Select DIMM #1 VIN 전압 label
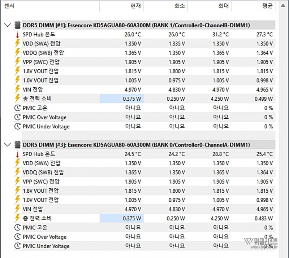The height and width of the screenshot is (258, 289). [33, 90]
